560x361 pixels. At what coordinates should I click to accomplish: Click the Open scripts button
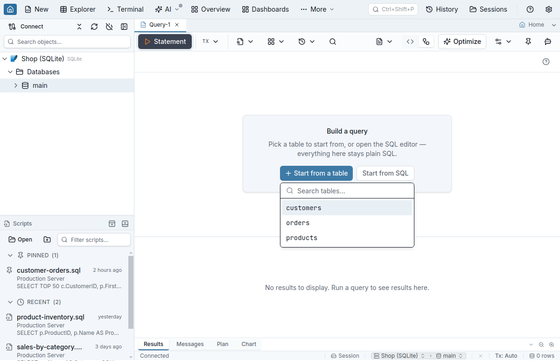21,240
